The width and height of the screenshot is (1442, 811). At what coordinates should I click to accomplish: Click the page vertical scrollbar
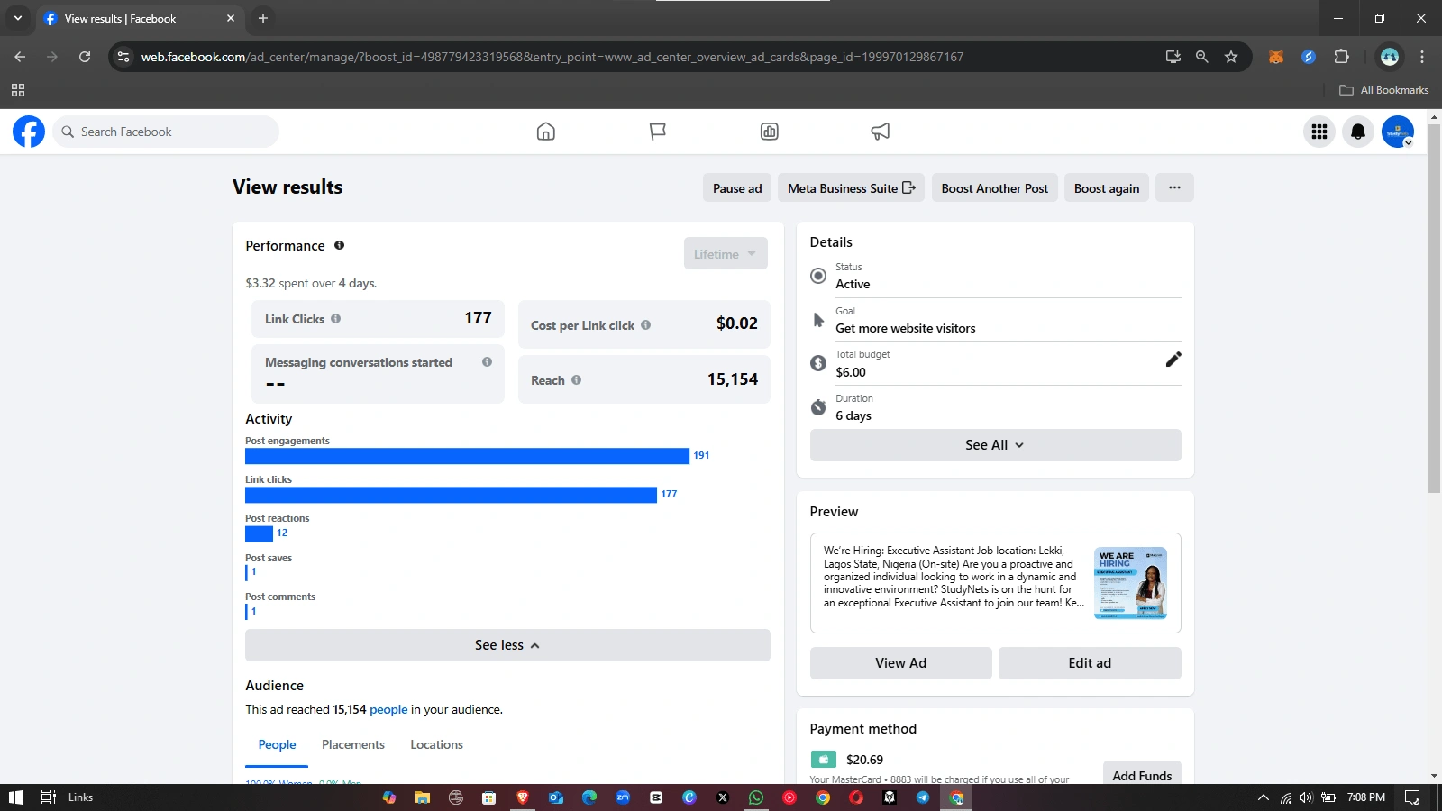pyautogui.click(x=1435, y=306)
